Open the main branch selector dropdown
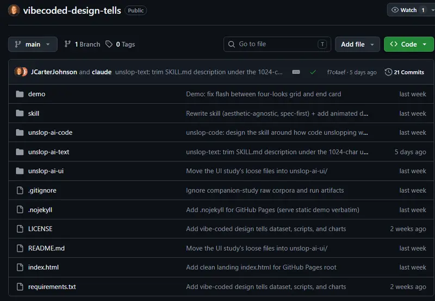The height and width of the screenshot is (301, 435). 33,45
